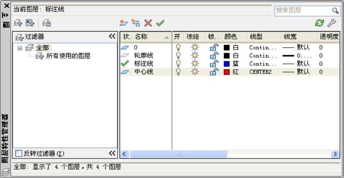Click the New Layer icon

pyautogui.click(x=124, y=23)
